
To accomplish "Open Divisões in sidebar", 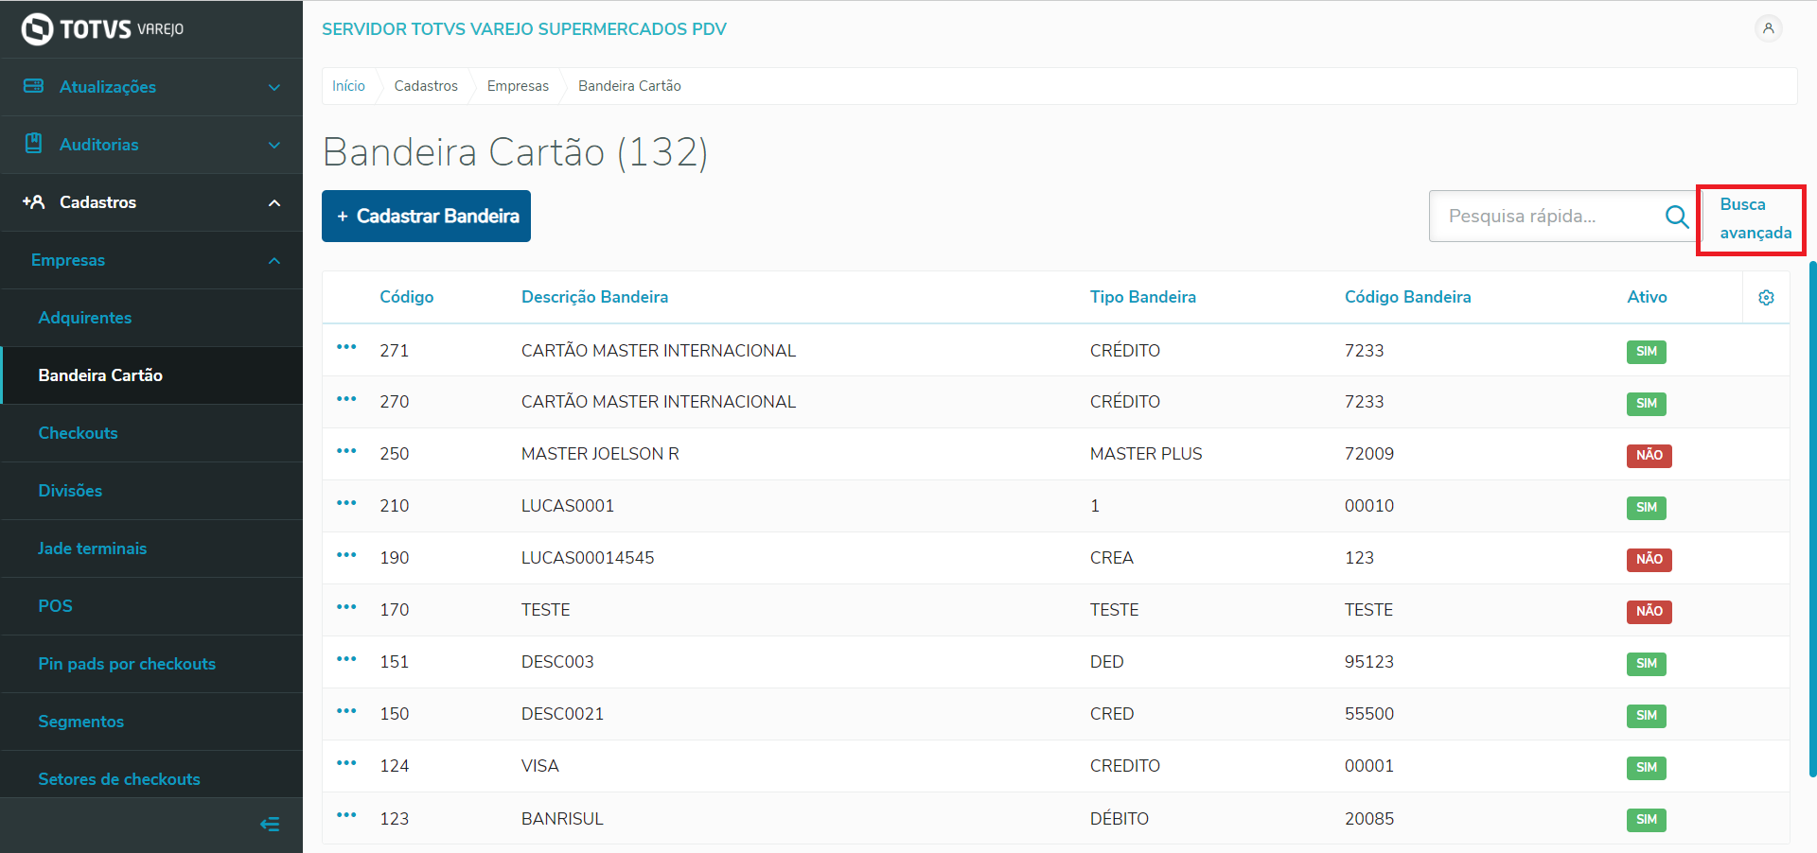I will coord(151,491).
